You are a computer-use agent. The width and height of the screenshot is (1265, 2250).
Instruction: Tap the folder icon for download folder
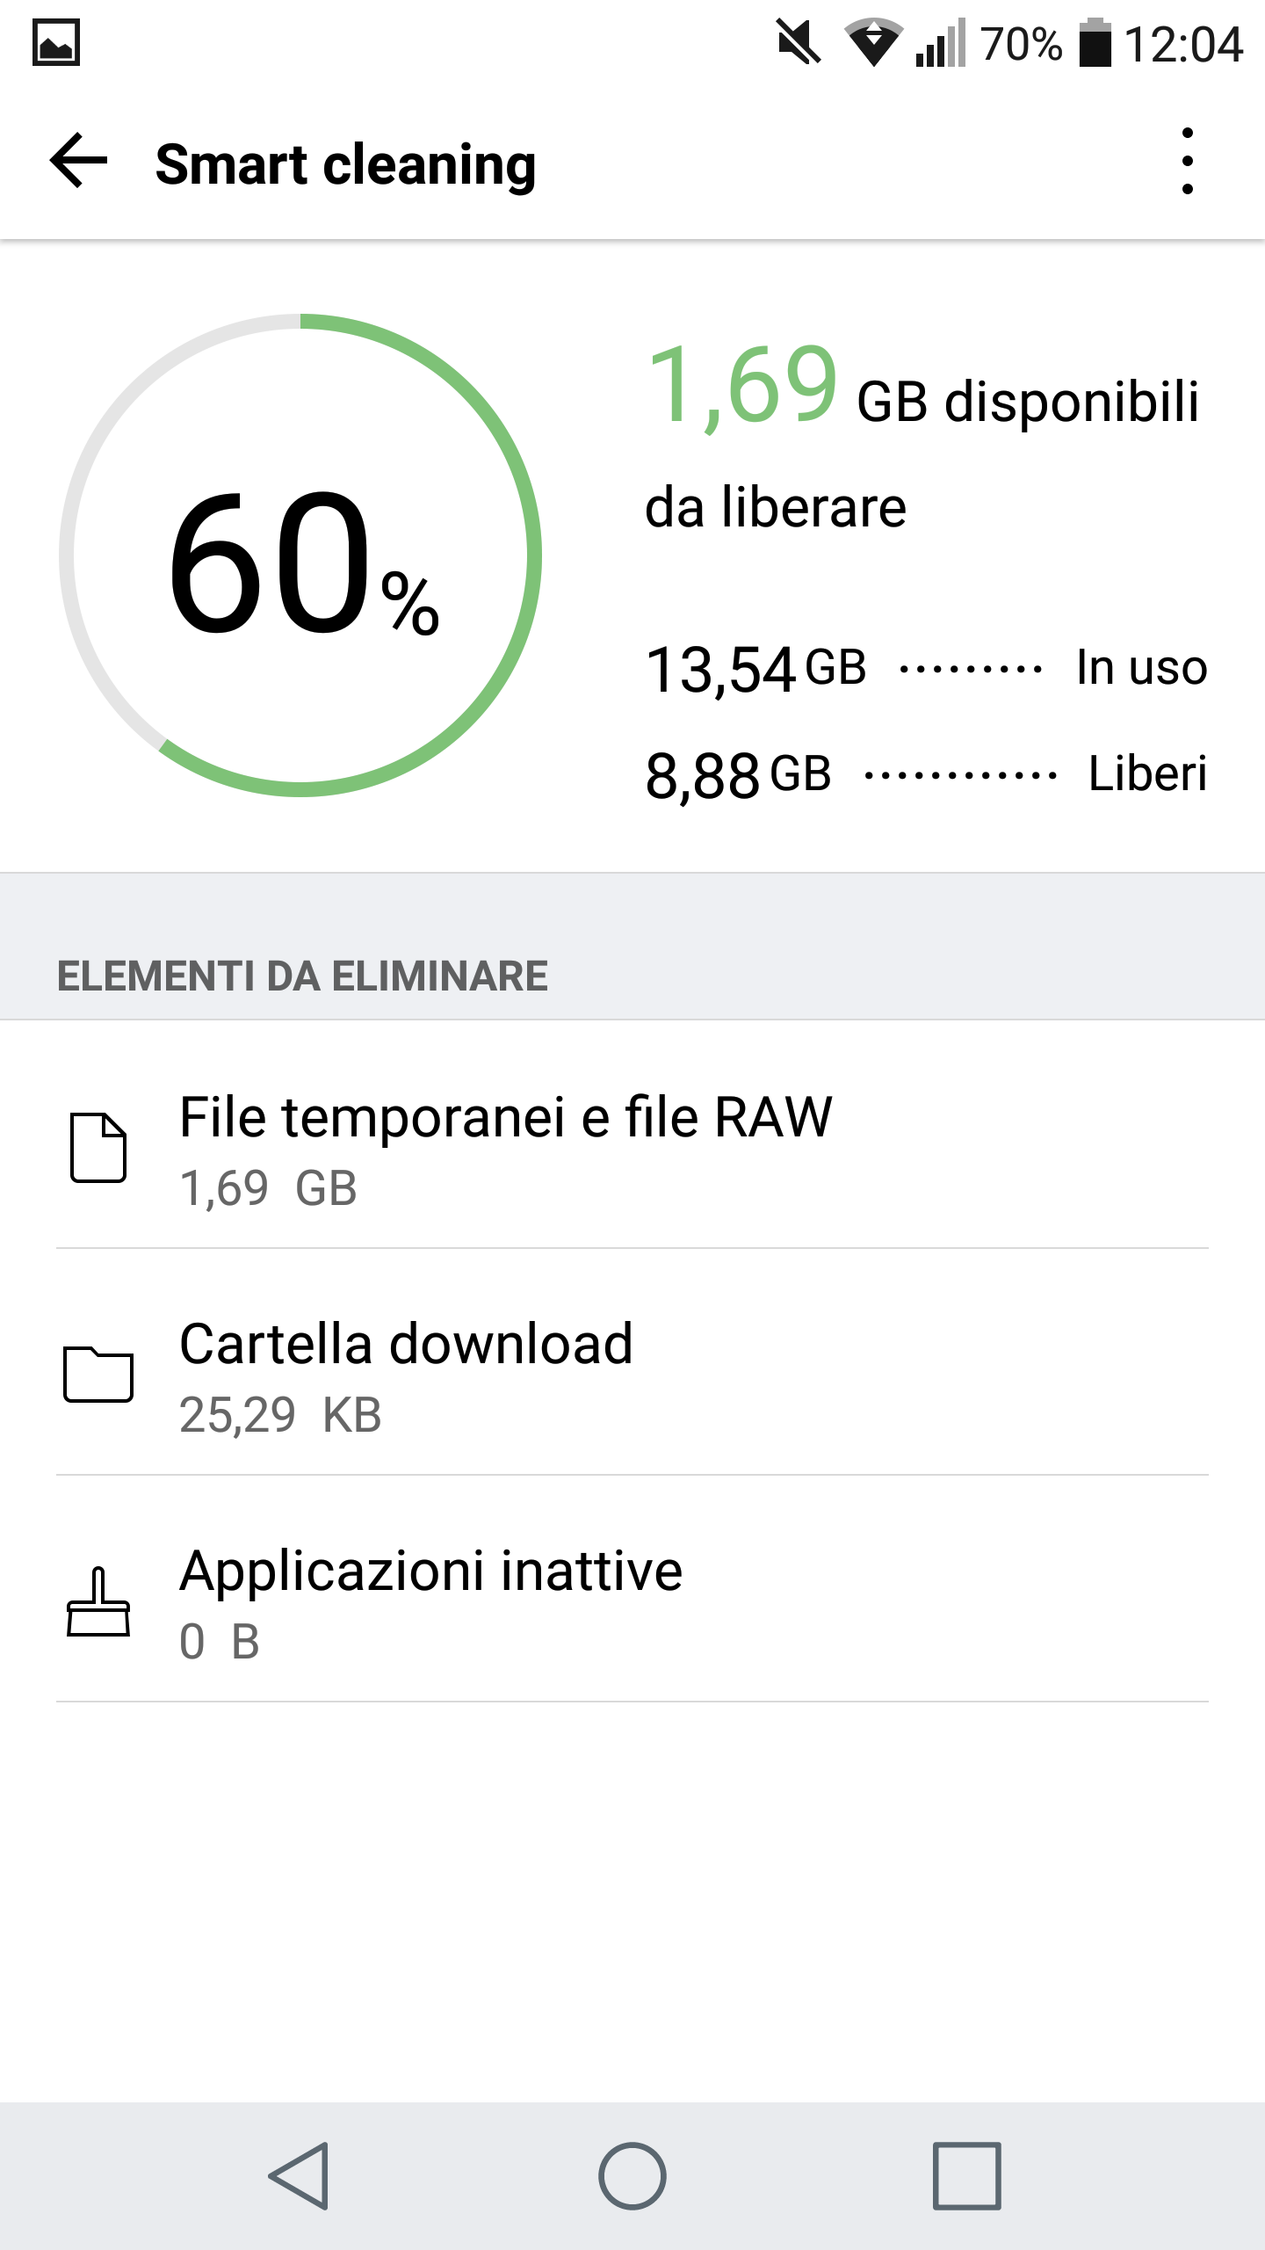coord(98,1374)
